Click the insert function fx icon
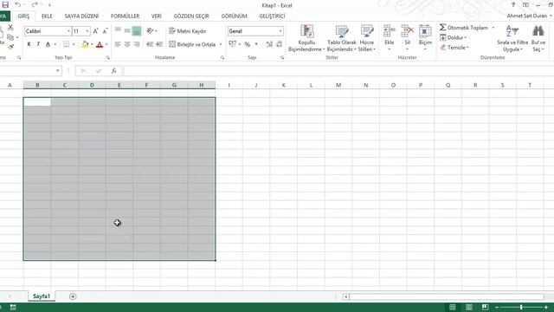The height and width of the screenshot is (312, 554). click(x=113, y=71)
